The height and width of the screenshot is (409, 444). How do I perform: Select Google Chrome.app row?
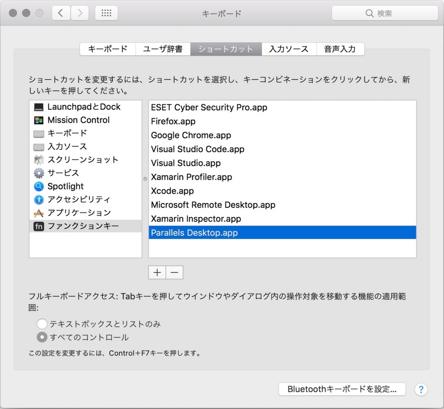point(282,135)
